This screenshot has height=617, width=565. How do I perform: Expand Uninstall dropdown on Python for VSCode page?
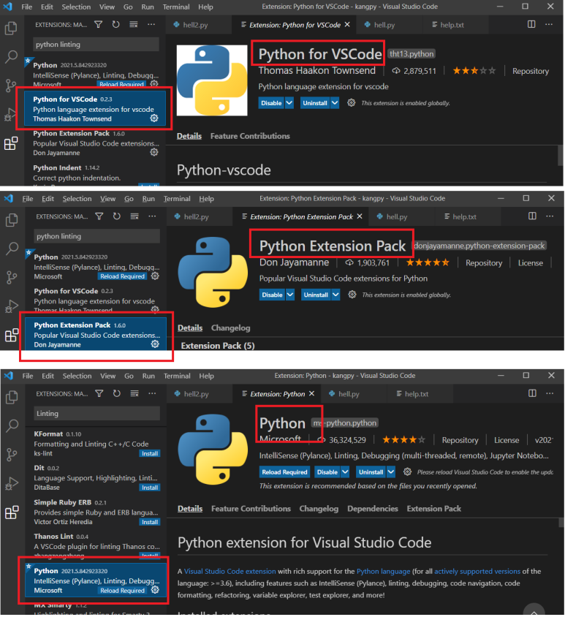point(335,102)
